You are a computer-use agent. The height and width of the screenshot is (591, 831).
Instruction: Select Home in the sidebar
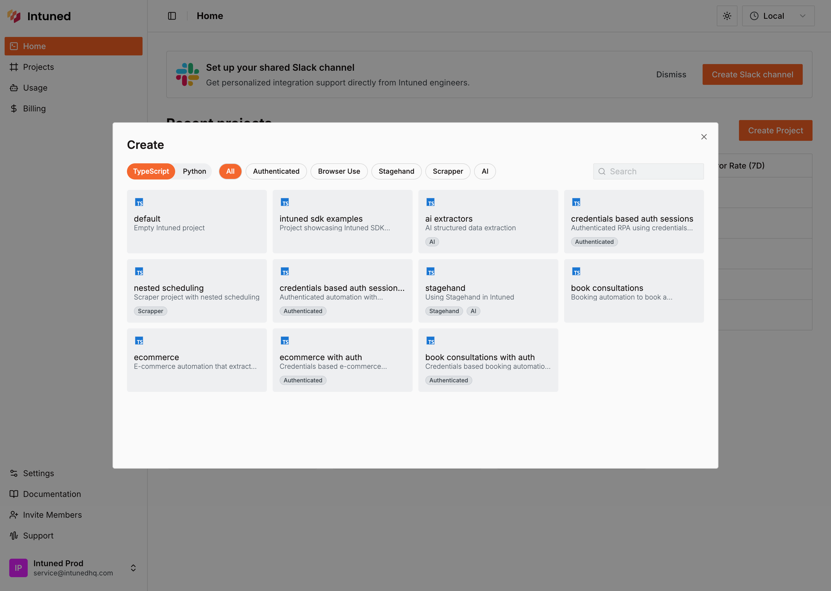(34, 46)
